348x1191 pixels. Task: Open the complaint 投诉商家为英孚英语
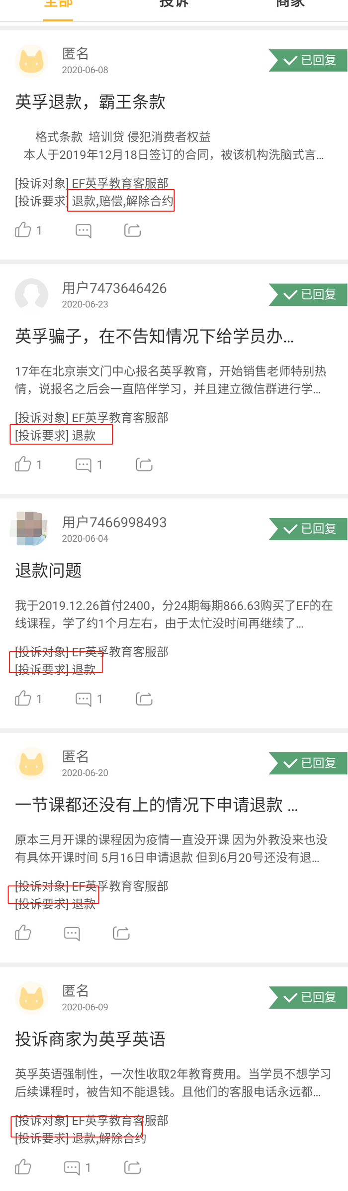[90, 1039]
